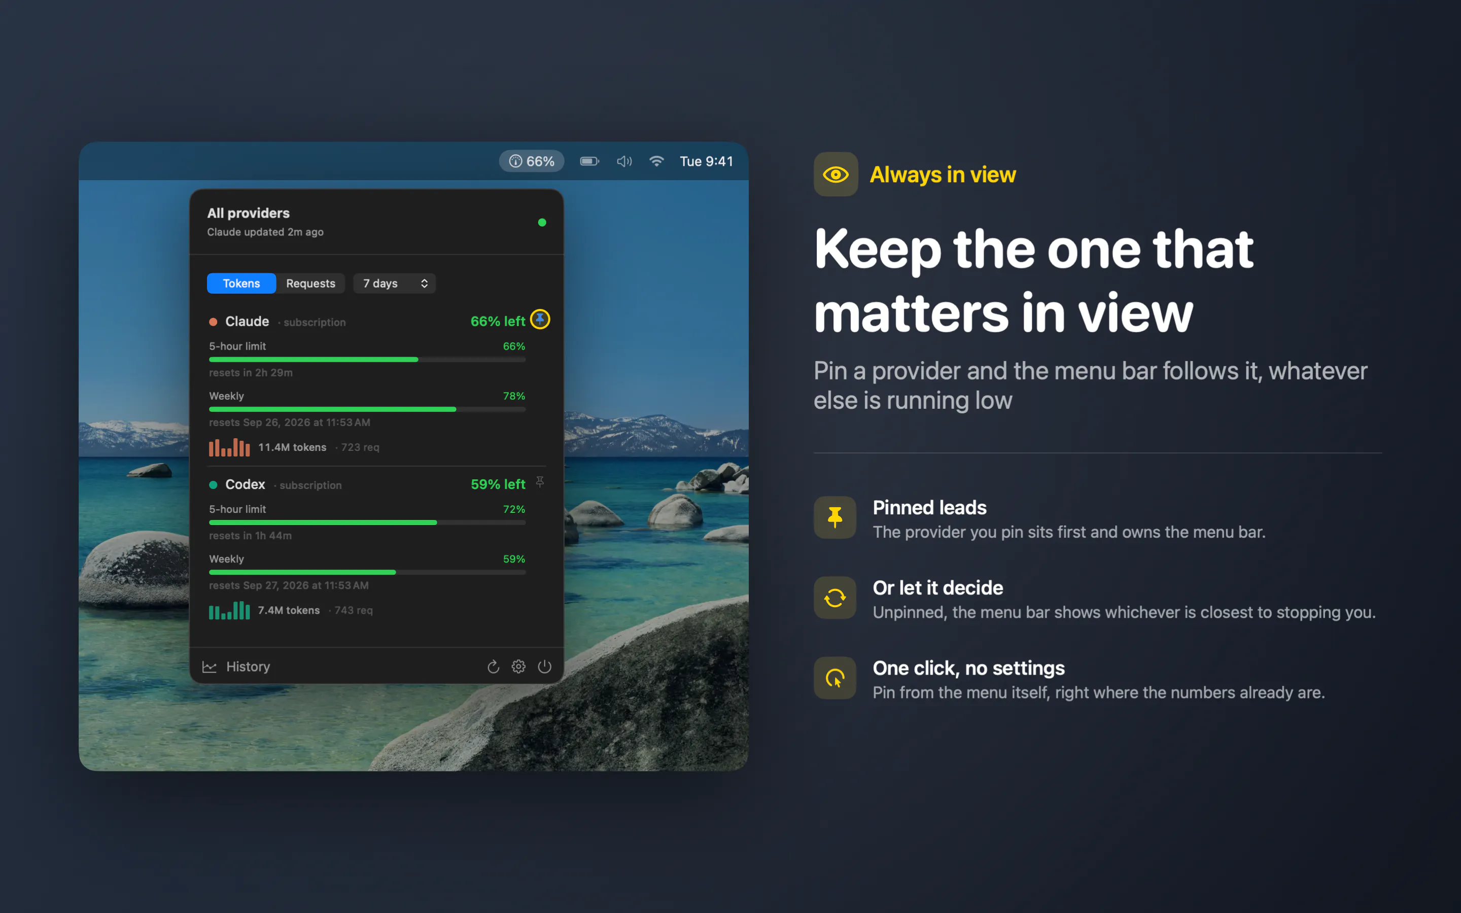Screen dimensions: 1461x913
Task: Click Codex green token usage bar chart
Action: click(x=229, y=610)
